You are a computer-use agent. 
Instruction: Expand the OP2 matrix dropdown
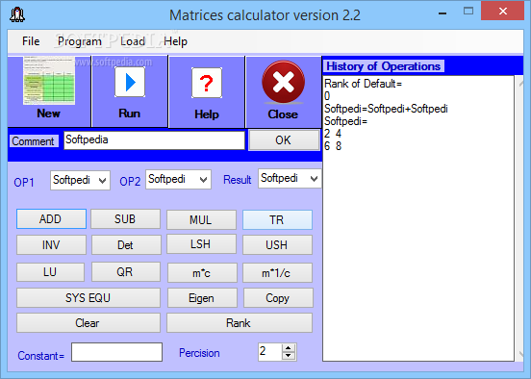tap(203, 180)
